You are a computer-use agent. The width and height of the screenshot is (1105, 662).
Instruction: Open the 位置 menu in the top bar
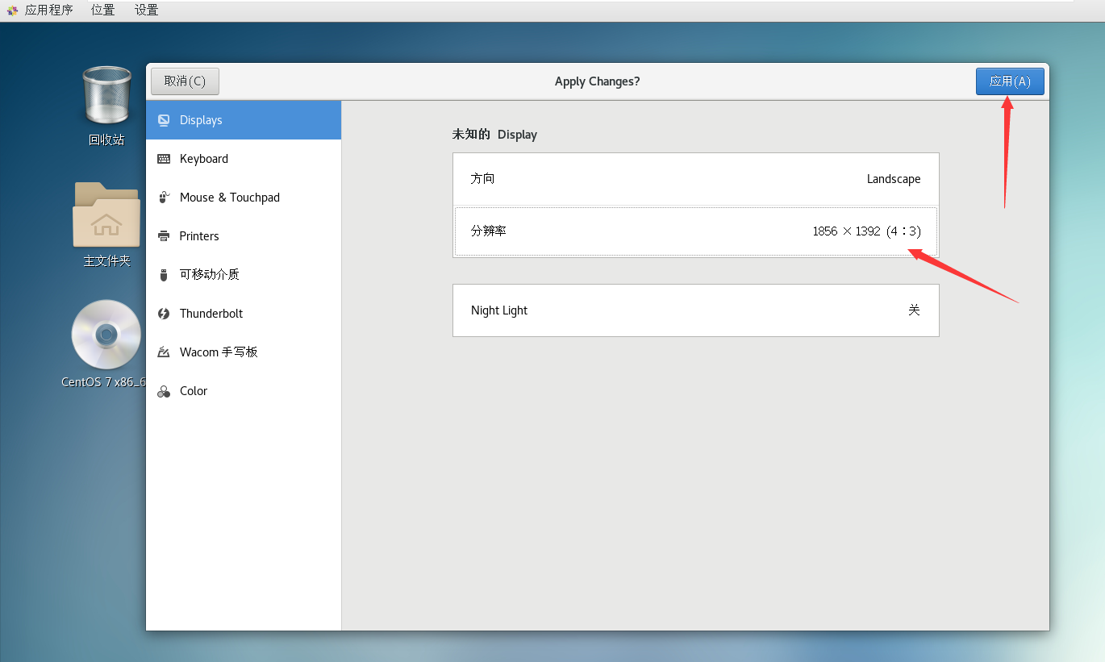click(x=102, y=10)
